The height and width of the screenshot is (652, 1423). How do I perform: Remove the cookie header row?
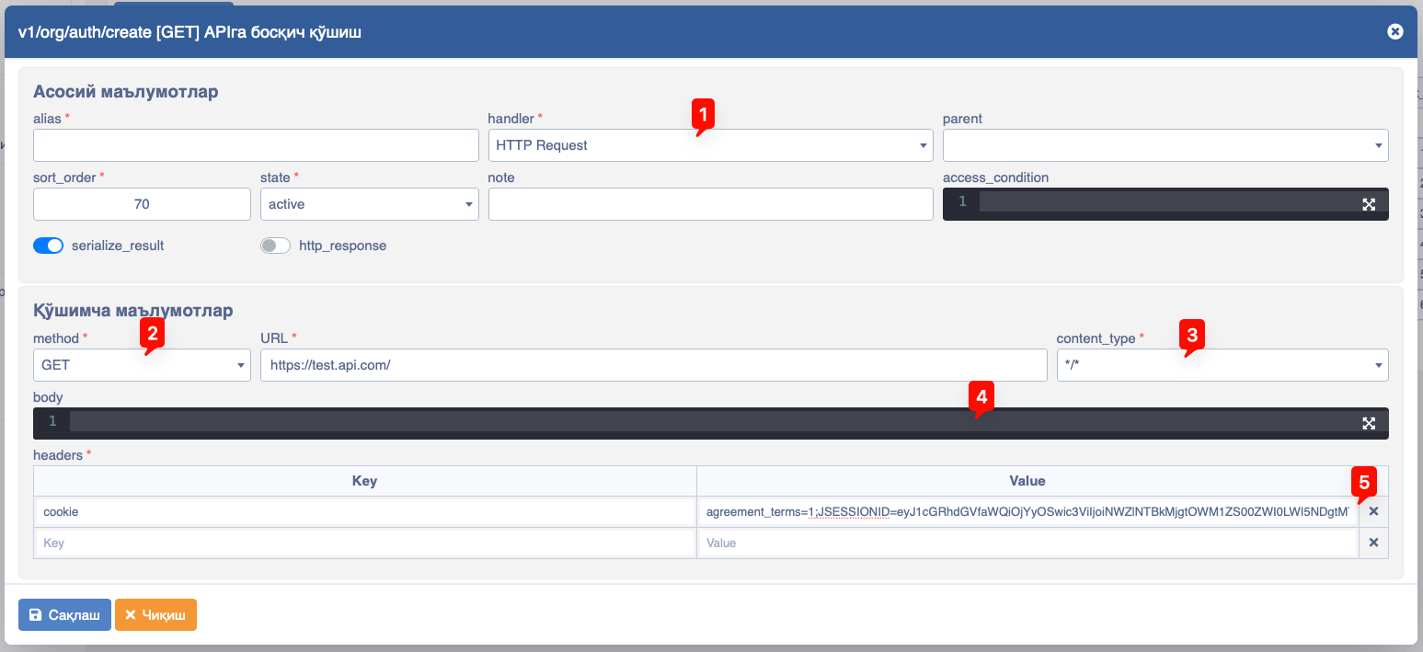(1373, 511)
